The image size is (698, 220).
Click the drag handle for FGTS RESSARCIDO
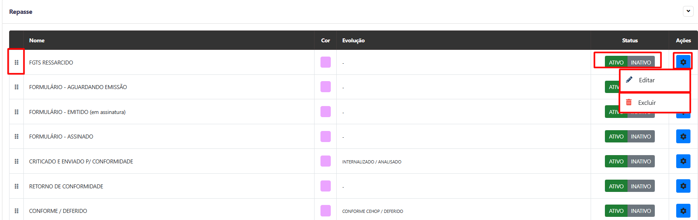click(x=16, y=63)
